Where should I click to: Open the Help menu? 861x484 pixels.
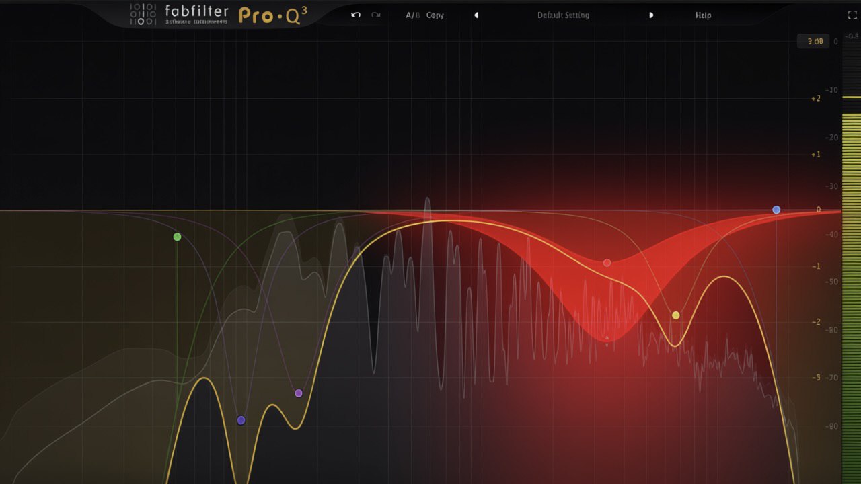tap(703, 15)
